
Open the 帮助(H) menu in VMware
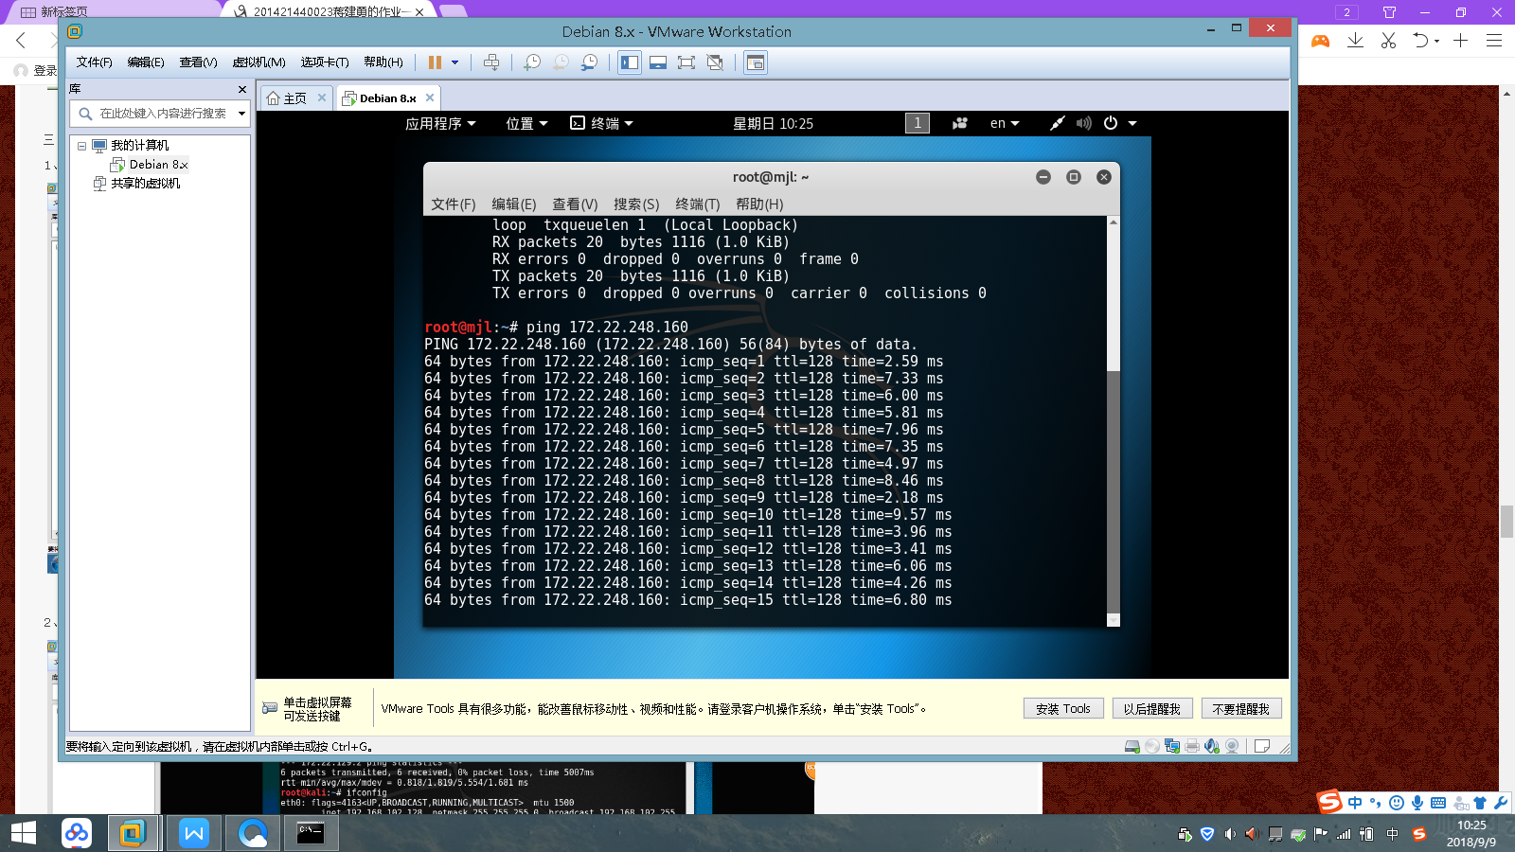tap(383, 62)
